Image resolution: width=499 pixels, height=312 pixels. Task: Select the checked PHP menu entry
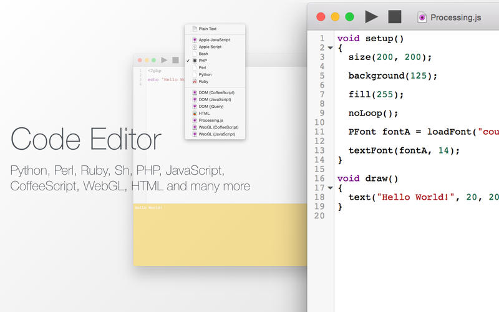(x=215, y=61)
